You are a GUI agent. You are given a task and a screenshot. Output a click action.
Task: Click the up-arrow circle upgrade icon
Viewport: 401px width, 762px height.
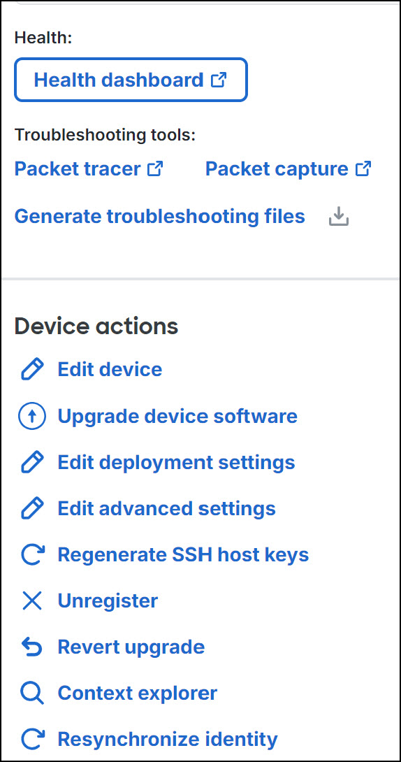click(32, 417)
